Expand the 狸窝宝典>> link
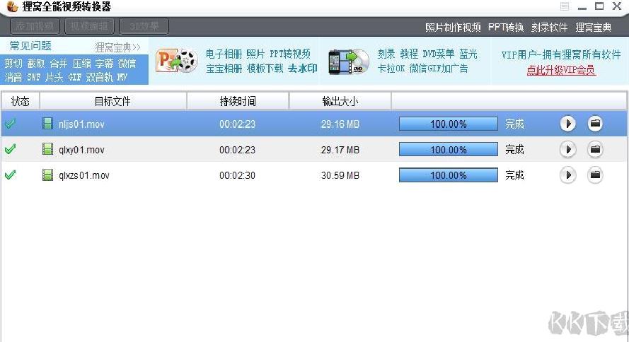 pos(117,47)
